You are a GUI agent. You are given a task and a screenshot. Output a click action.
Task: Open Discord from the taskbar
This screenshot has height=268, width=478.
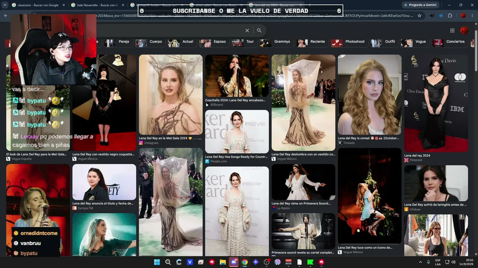click(x=234, y=262)
